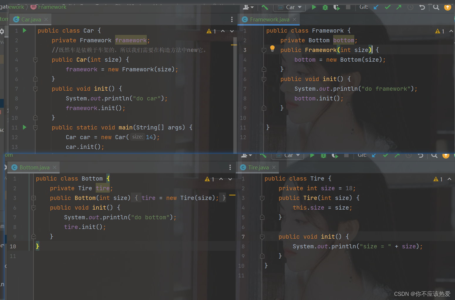Collapse Car constructor fold marker at line 4
Screen dimensions: 455x300
(35, 60)
